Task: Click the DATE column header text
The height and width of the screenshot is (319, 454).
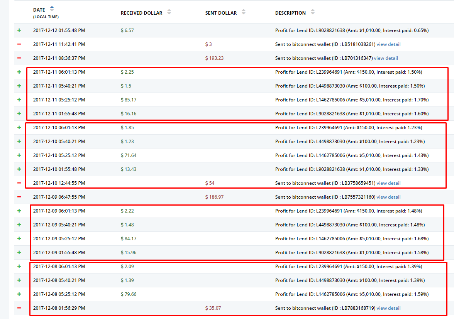Action: tap(39, 10)
